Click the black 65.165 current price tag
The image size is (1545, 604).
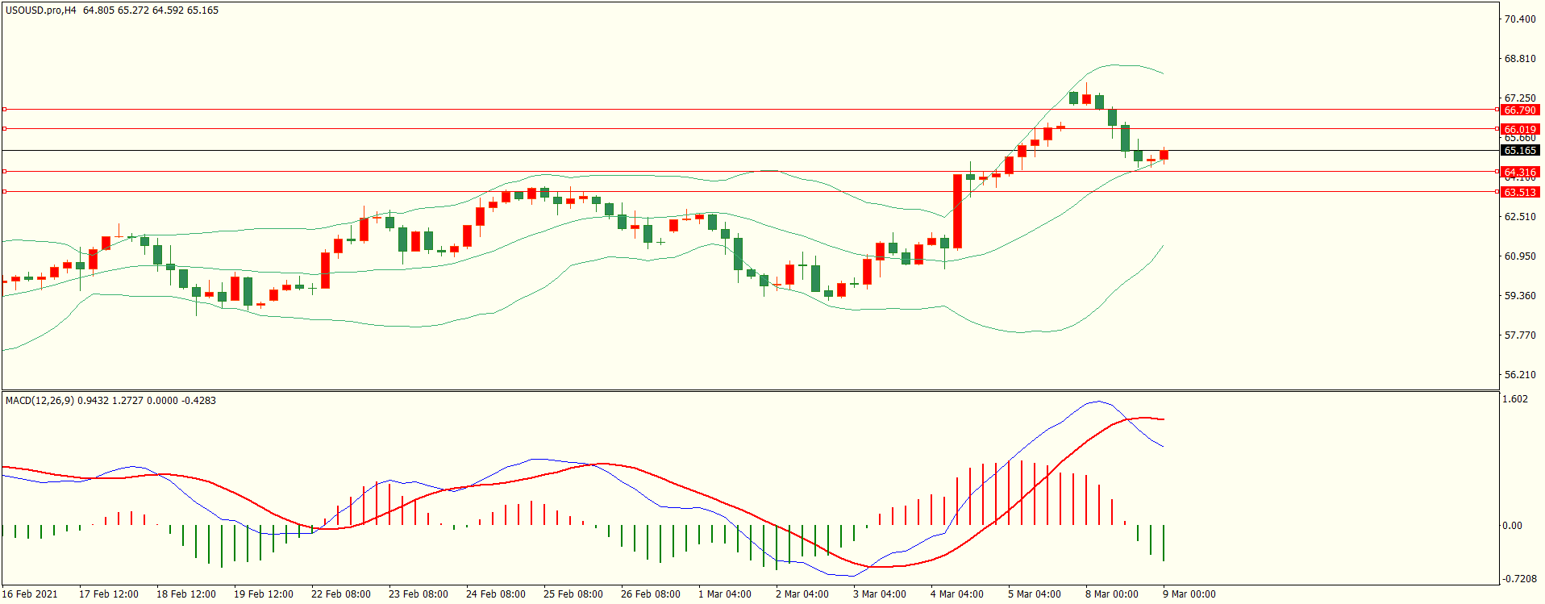tap(1520, 151)
